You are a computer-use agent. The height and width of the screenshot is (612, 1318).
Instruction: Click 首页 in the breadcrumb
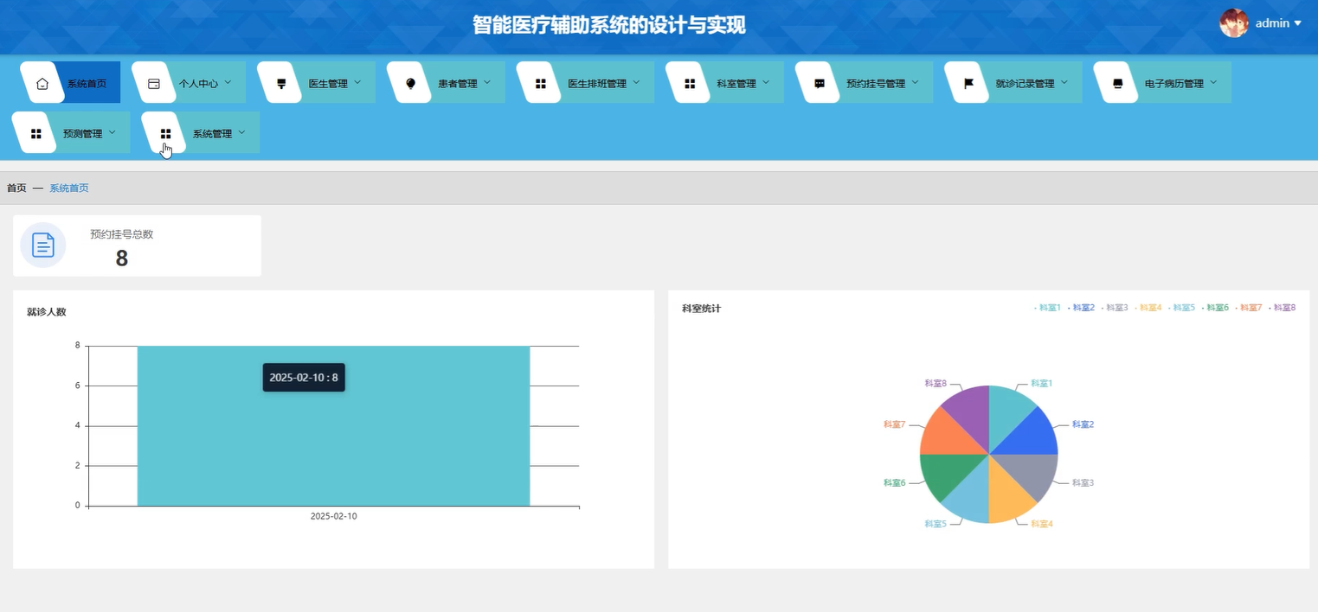tap(16, 188)
